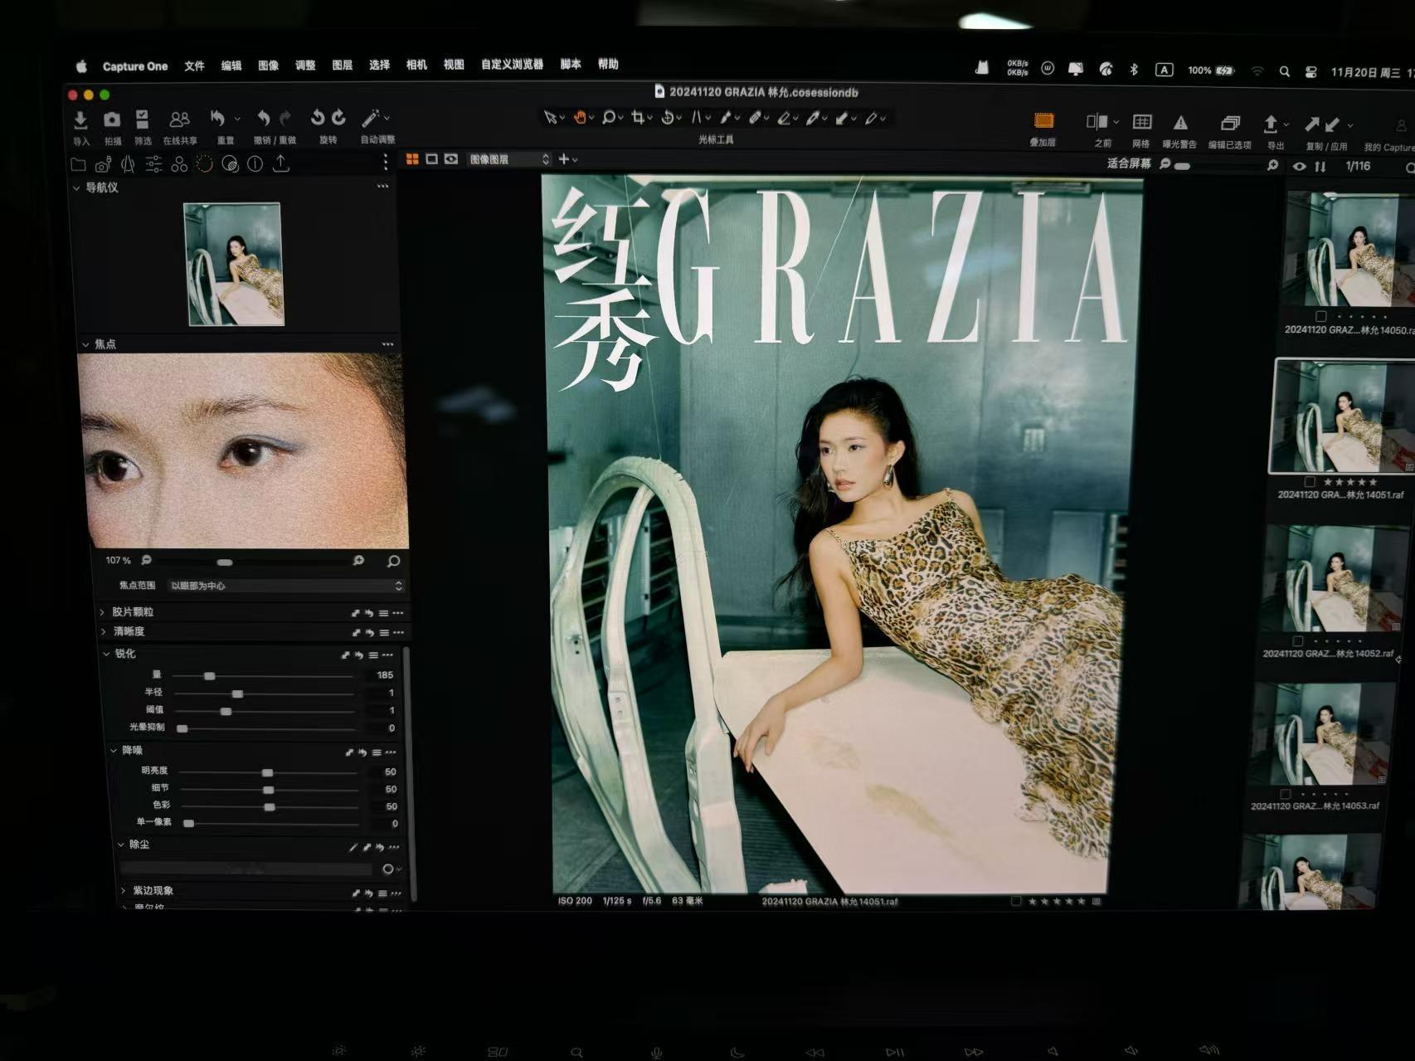1415x1061 pixels.
Task: Click the 叠加层 overlay icon
Action: pyautogui.click(x=1043, y=121)
